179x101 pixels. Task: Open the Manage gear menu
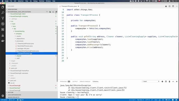[x=3, y=96]
